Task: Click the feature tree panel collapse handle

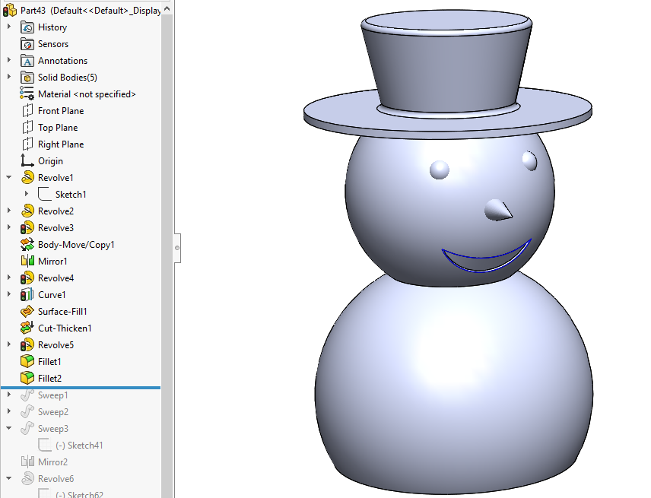Action: (177, 248)
